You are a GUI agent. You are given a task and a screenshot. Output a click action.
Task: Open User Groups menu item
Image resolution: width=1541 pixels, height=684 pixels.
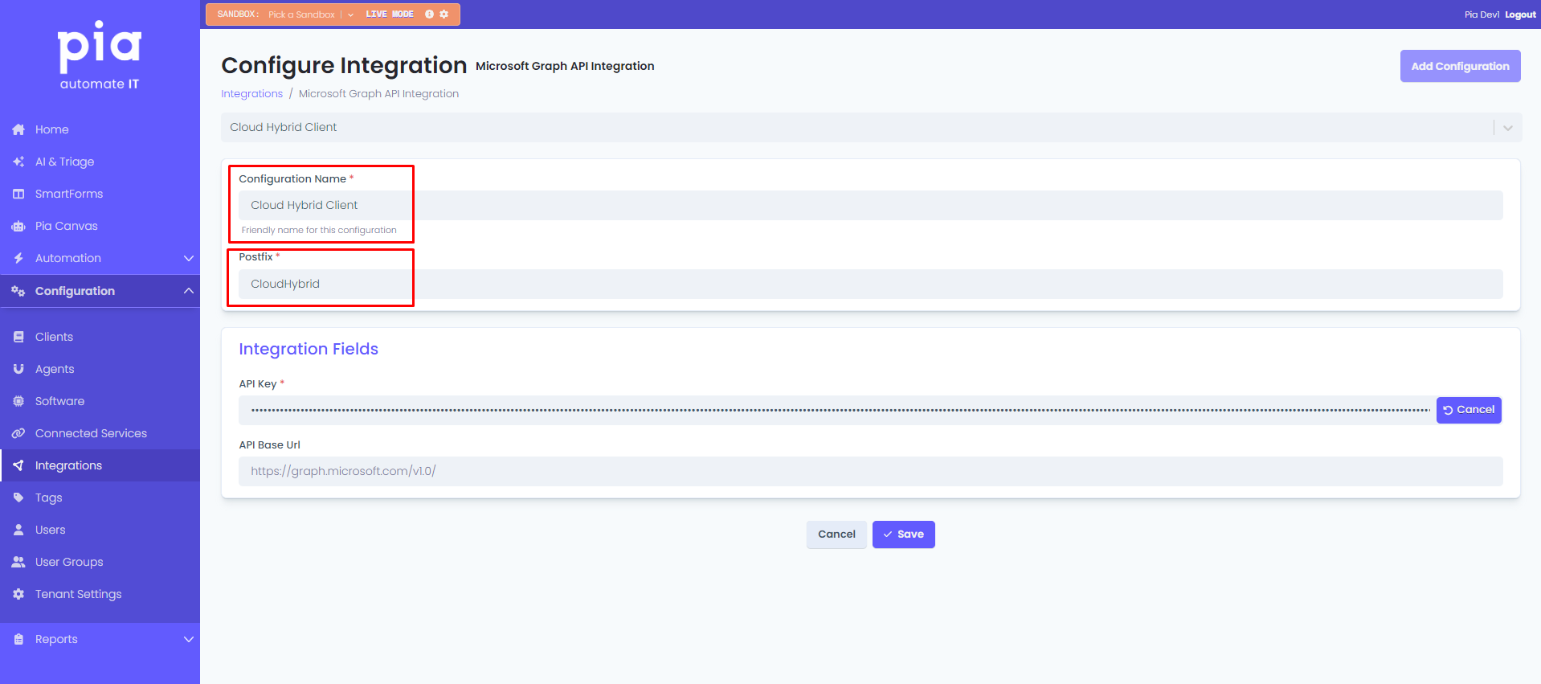point(100,562)
